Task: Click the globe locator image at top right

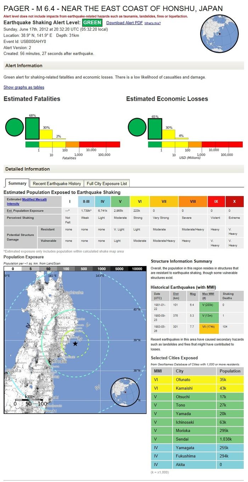Action: [220, 34]
